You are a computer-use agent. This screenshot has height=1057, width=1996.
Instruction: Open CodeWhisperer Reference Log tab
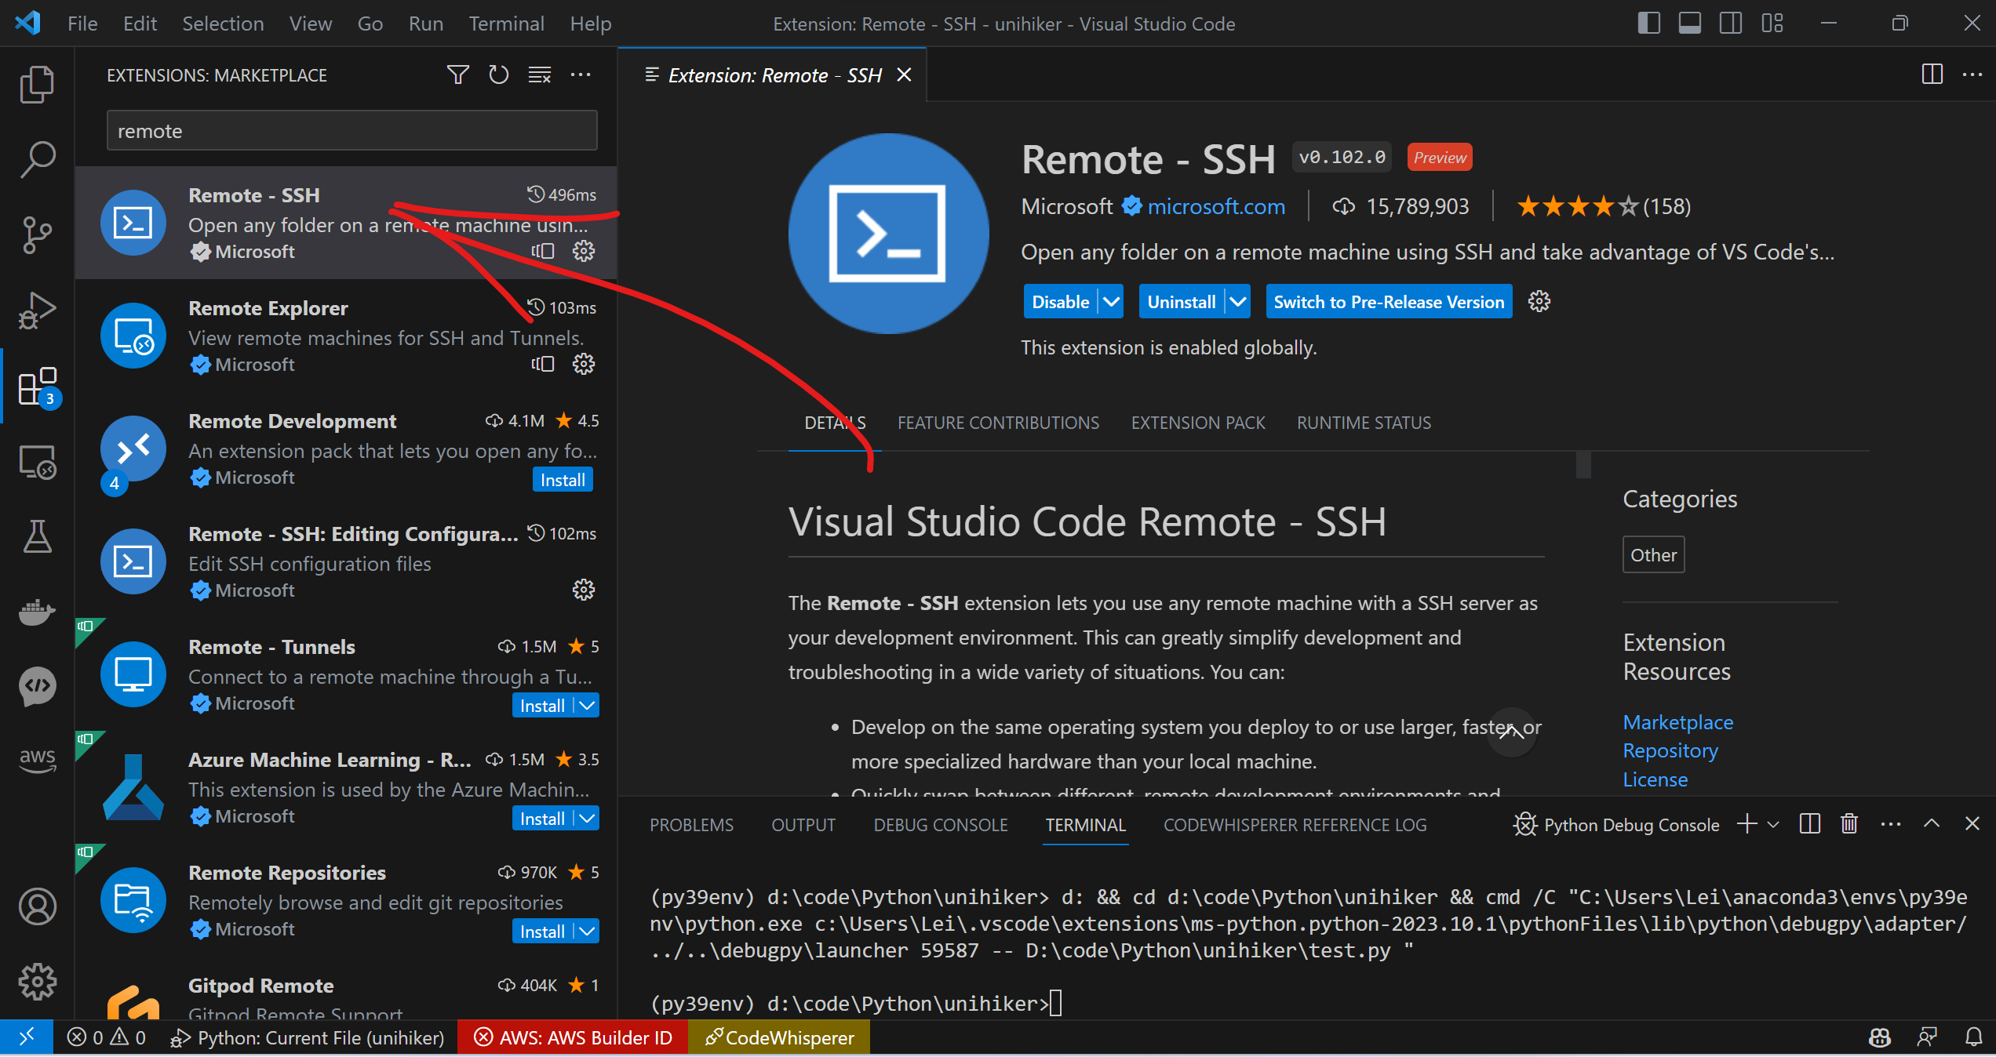coord(1295,825)
